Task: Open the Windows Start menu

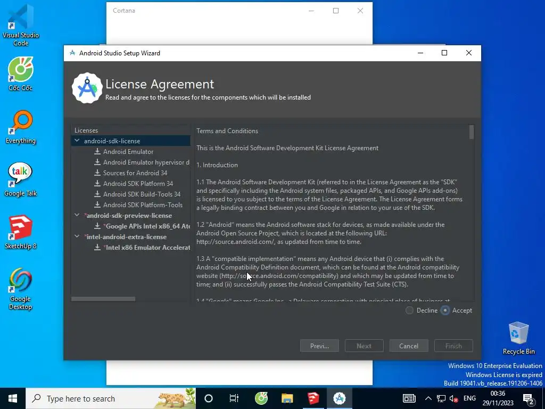Action: coord(13,398)
